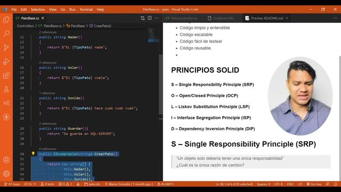
Task: Click the 01-base git branch indicator
Action: tap(12, 184)
